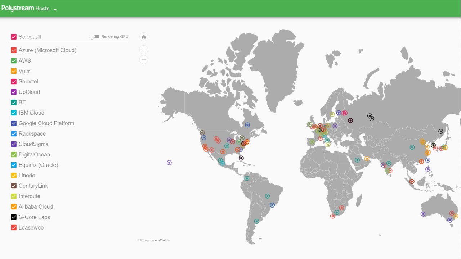Toggle the G-Core Labs checkbox
This screenshot has width=461, height=259.
[14, 217]
